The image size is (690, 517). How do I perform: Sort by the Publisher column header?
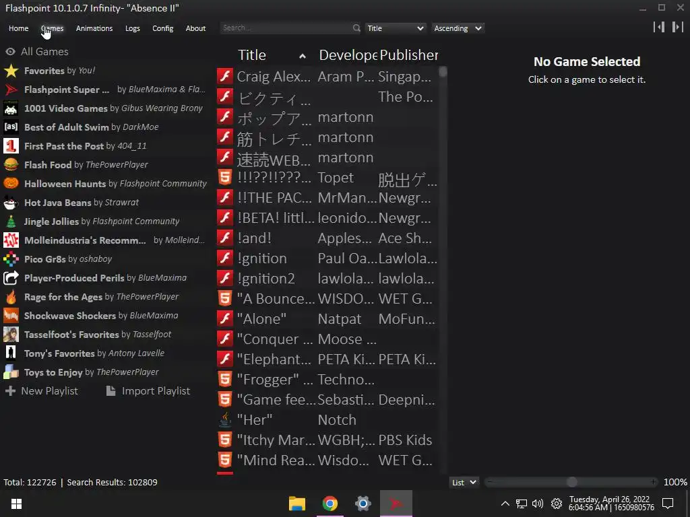409,55
